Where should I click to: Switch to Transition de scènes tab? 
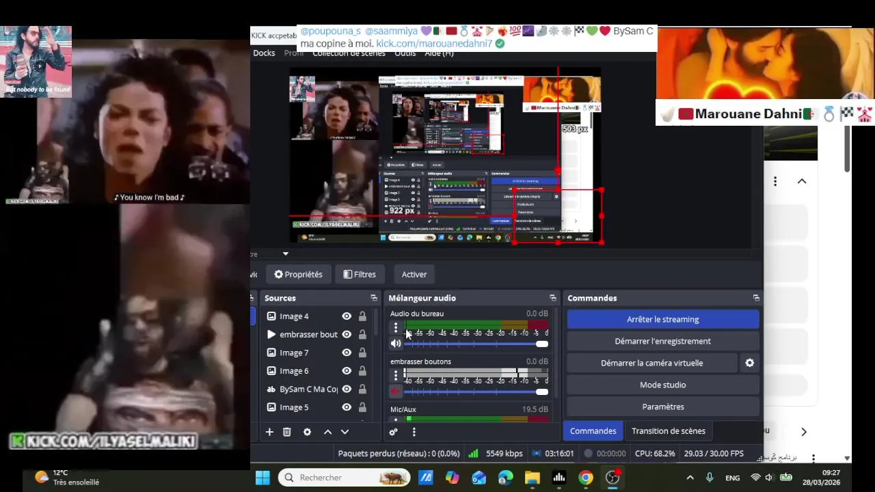tap(669, 431)
